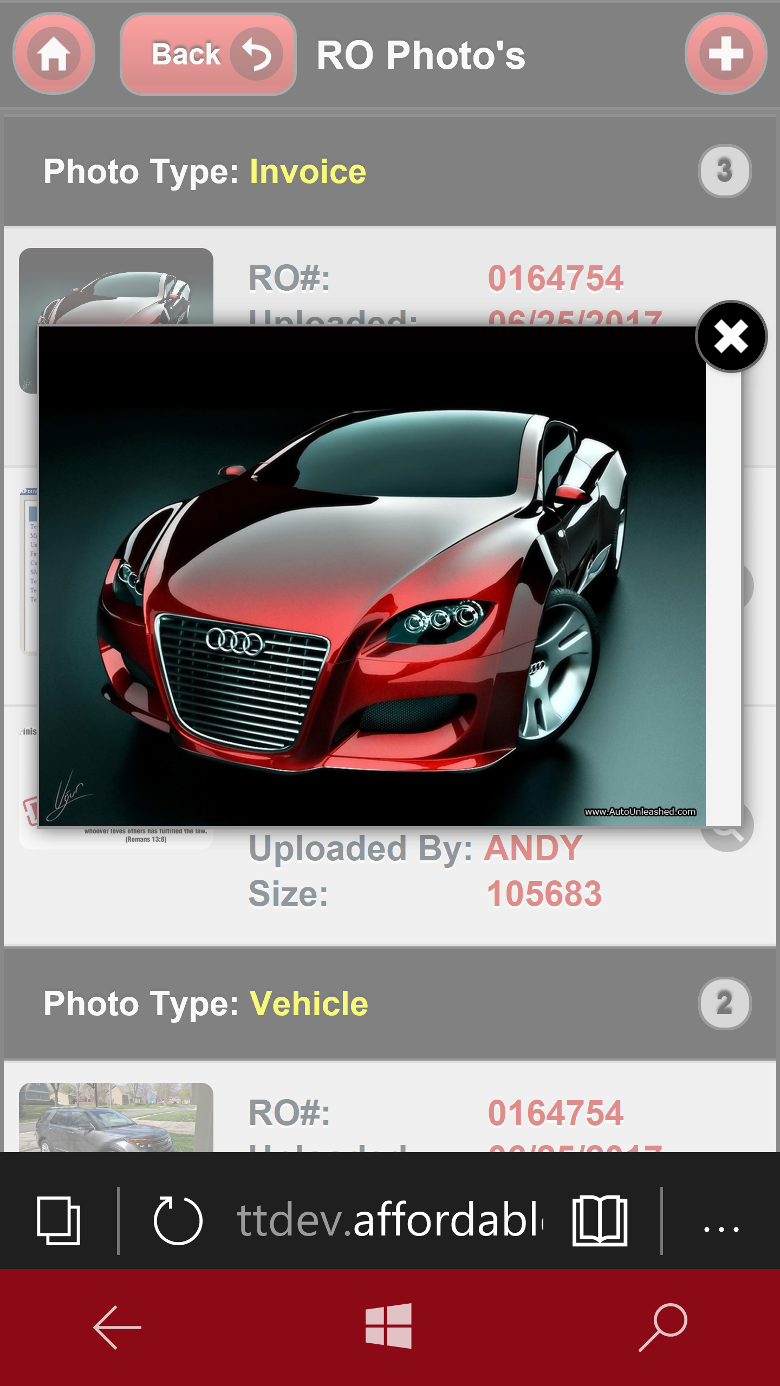
Task: Open the browser more options ellipsis
Action: pyautogui.click(x=721, y=1229)
